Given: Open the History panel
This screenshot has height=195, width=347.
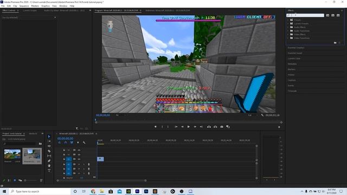Looking at the screenshot, I should tap(291, 75).
